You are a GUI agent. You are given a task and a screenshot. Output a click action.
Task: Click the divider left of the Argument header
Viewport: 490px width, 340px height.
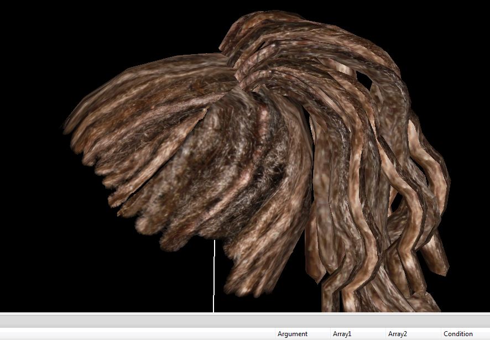point(275,334)
